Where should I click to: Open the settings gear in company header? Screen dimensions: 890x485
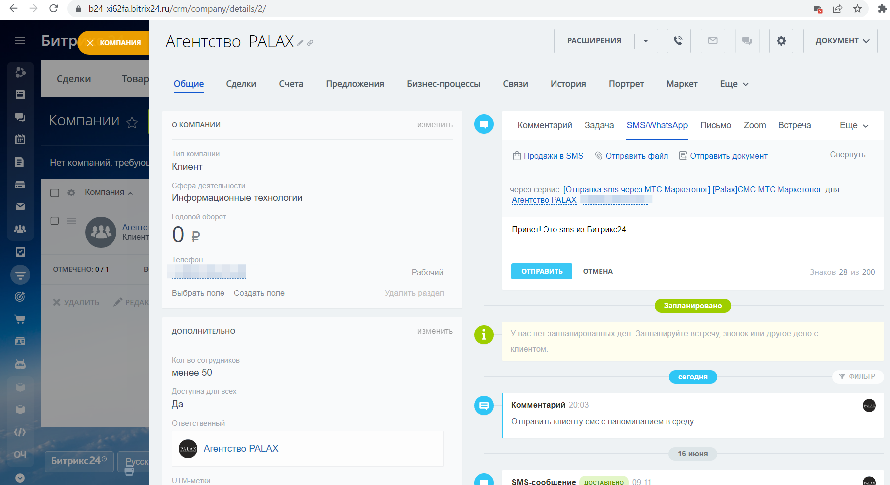click(781, 41)
